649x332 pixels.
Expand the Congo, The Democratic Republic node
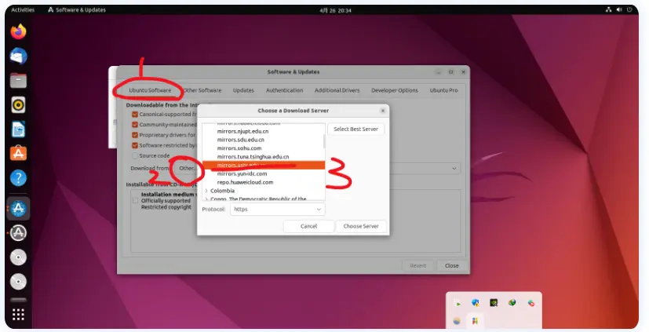pos(206,199)
